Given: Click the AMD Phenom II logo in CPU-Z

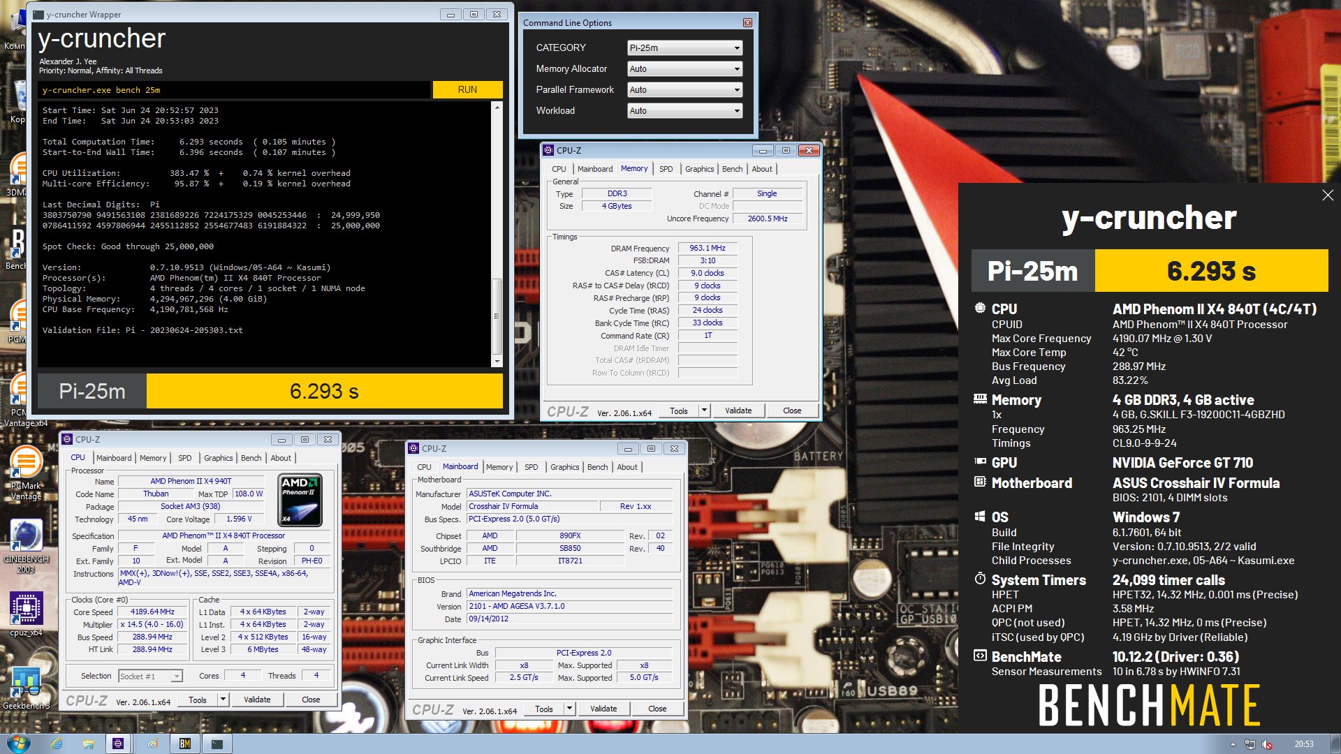Looking at the screenshot, I should [x=300, y=500].
